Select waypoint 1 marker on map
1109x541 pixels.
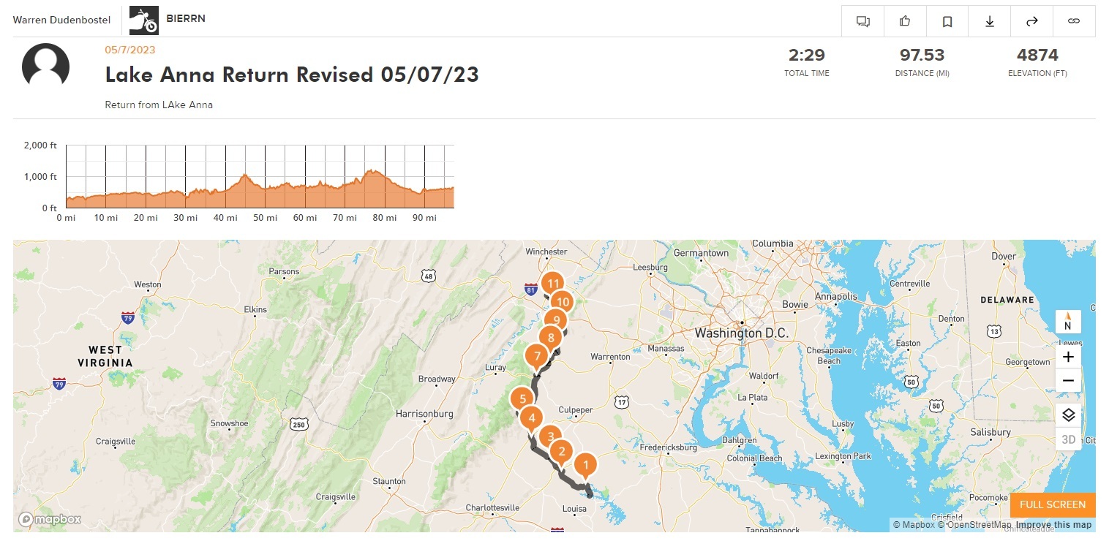click(584, 465)
